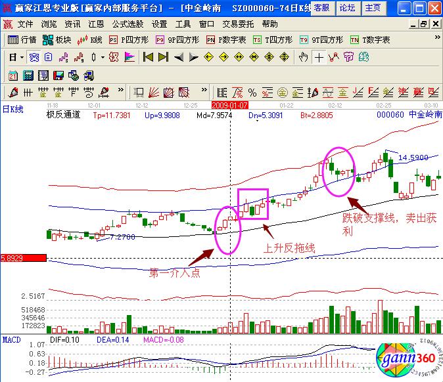This screenshot has height=382, width=443.
Task: Click the 行情 (quotes) toolbar button
Action: click(x=23, y=40)
